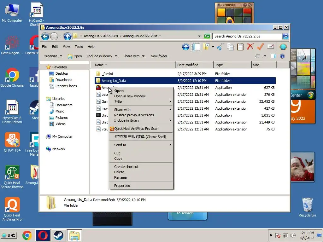The width and height of the screenshot is (323, 242).
Task: Open the address bar history dropdown
Action: click(199, 36)
